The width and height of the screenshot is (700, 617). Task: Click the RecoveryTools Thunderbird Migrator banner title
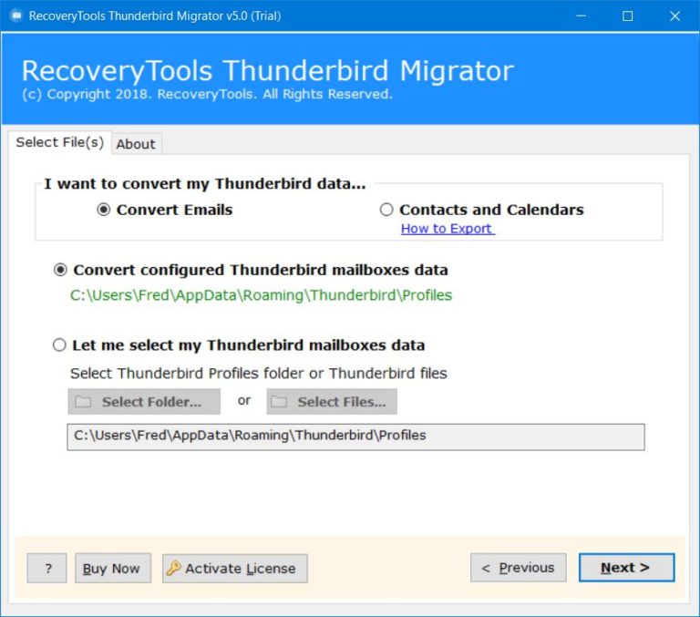point(268,70)
